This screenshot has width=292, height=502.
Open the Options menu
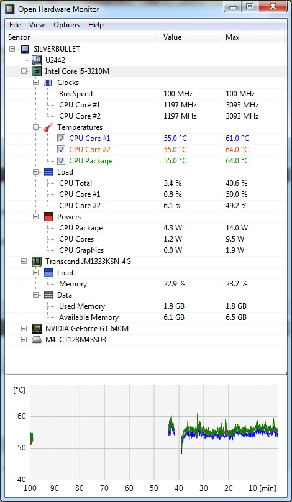pos(66,25)
